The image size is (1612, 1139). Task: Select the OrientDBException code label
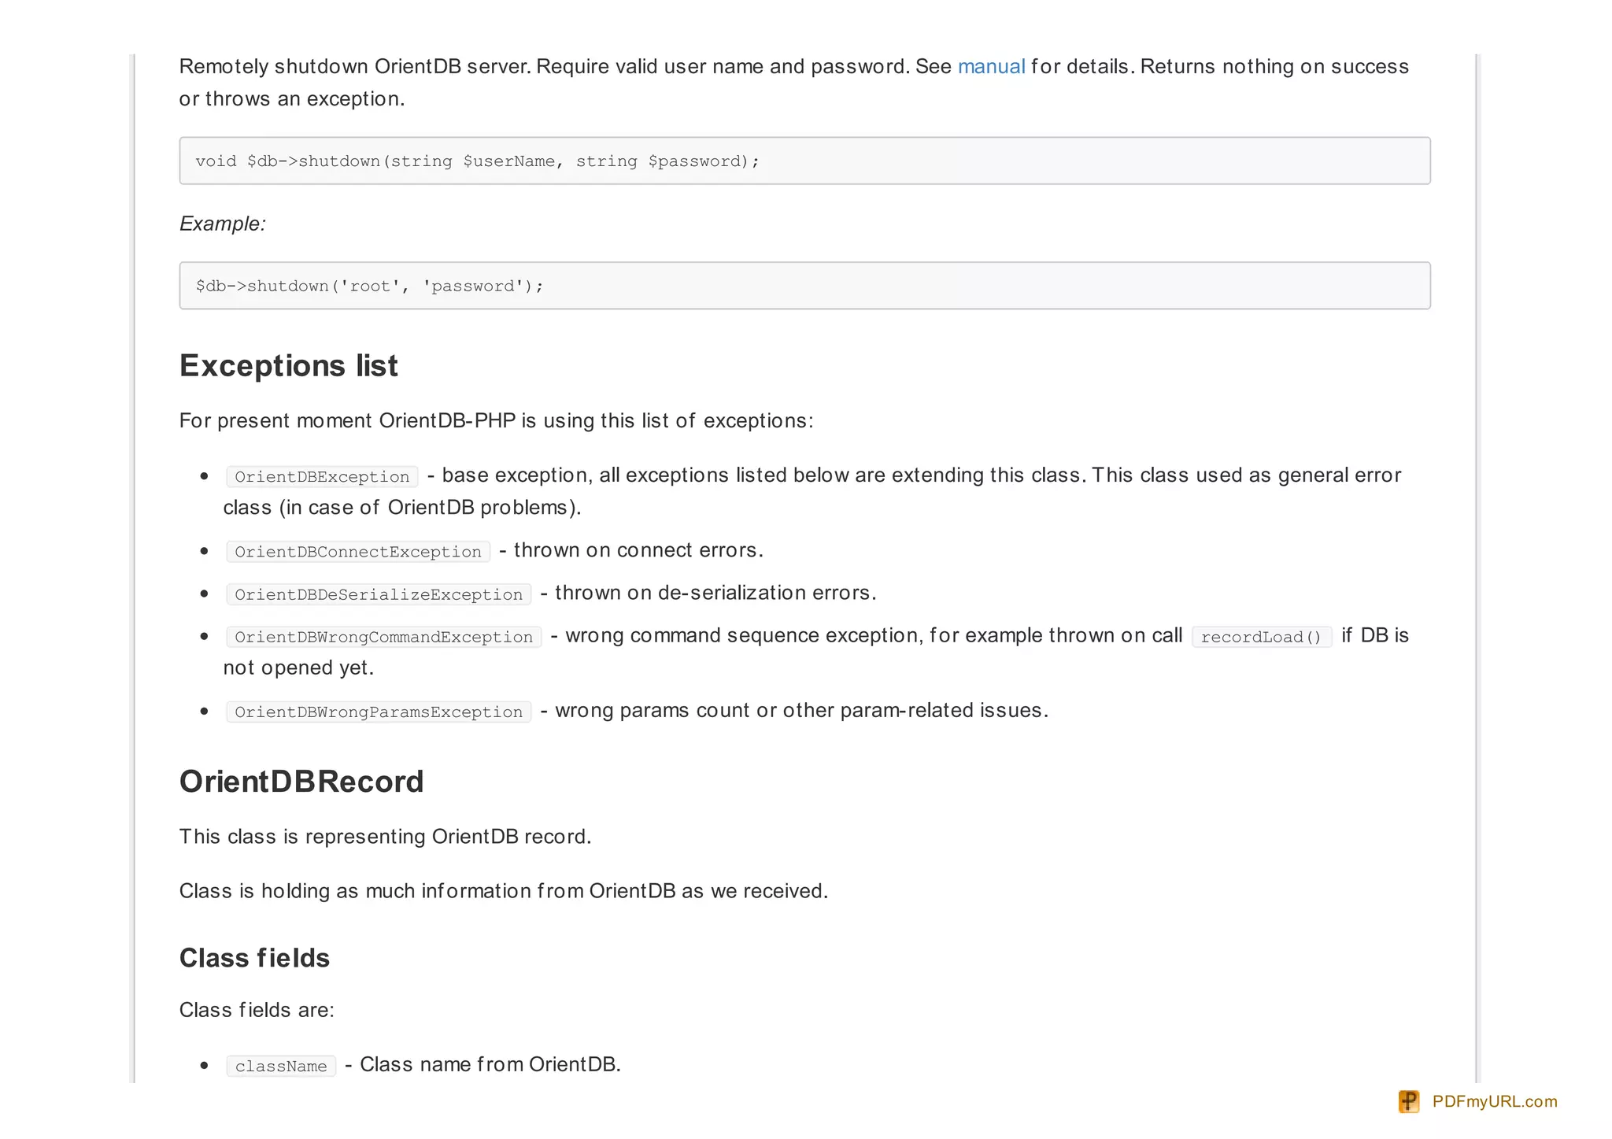pyautogui.click(x=322, y=477)
